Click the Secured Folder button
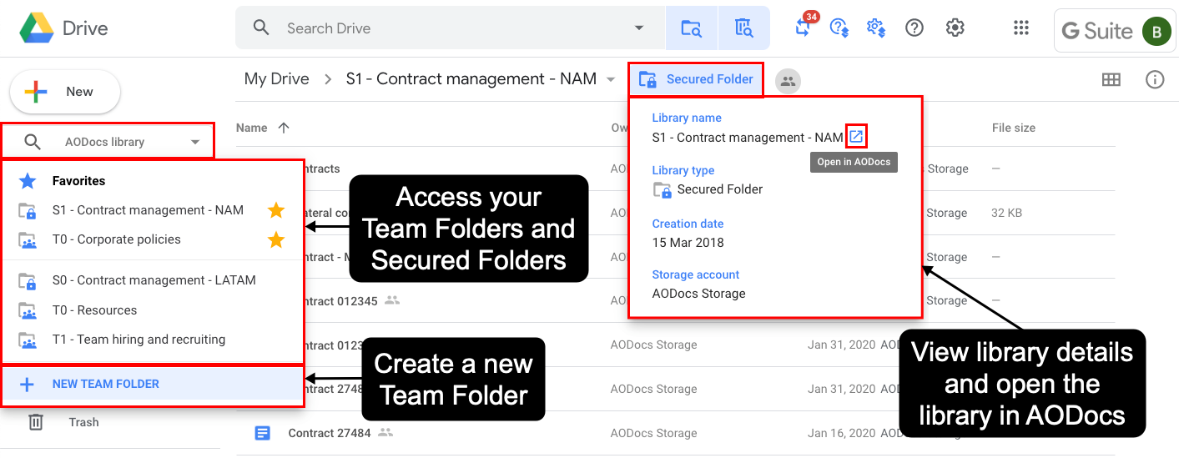Image resolution: width=1179 pixels, height=458 pixels. coord(696,79)
